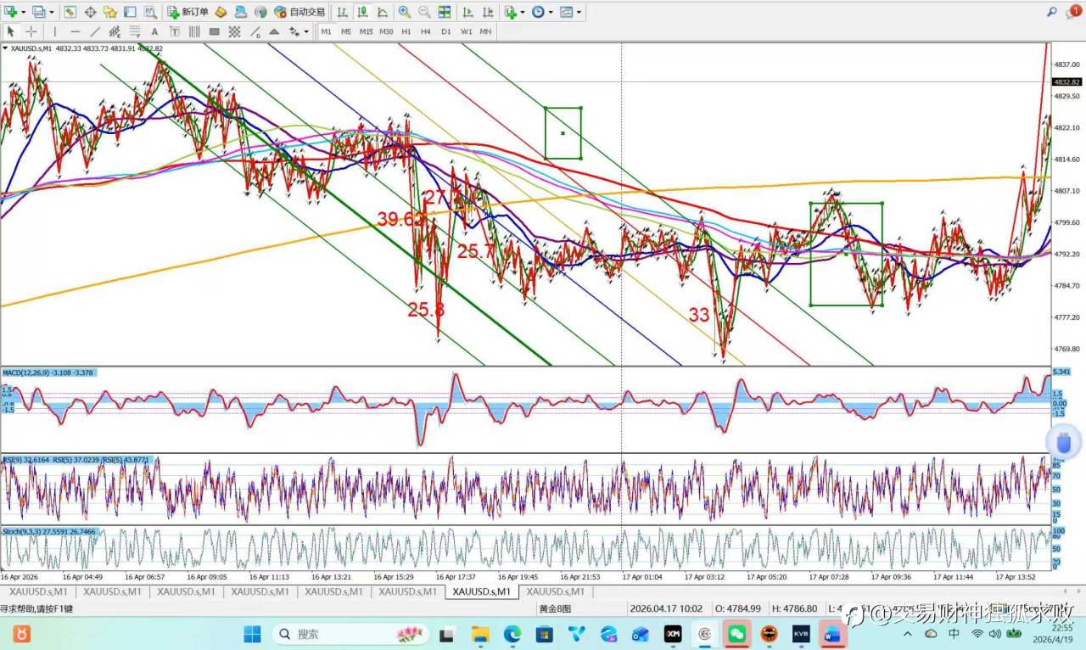Select the Gann line 'G' tool
This screenshot has width=1086, height=650.
(x=254, y=31)
